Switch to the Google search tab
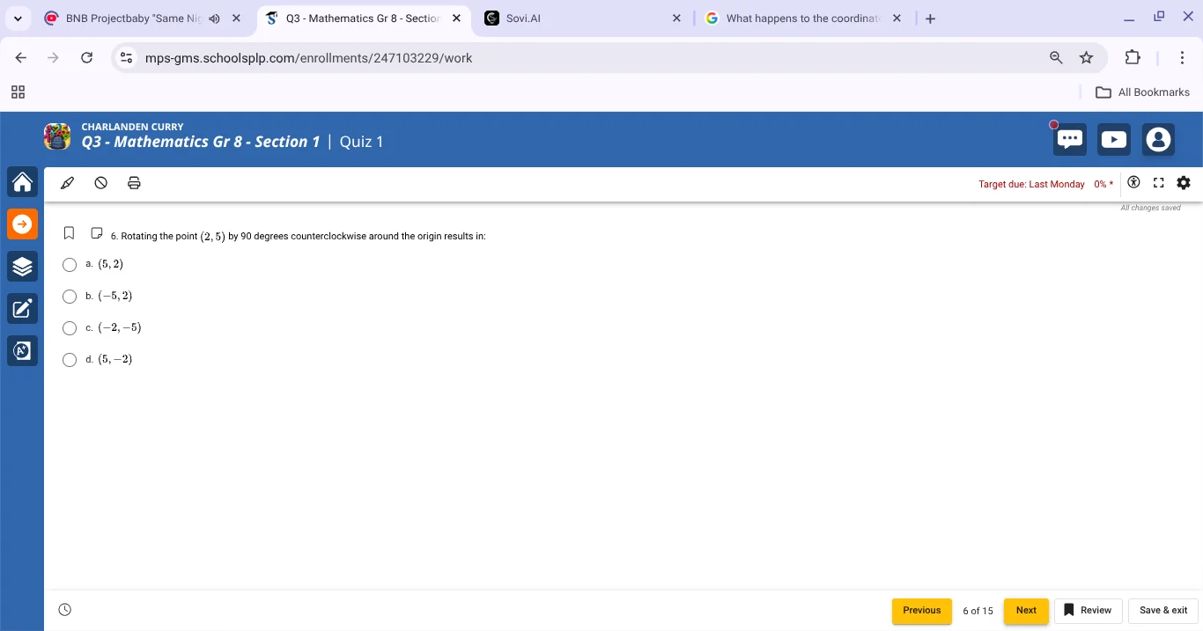Image resolution: width=1203 pixels, height=631 pixels. 797,18
